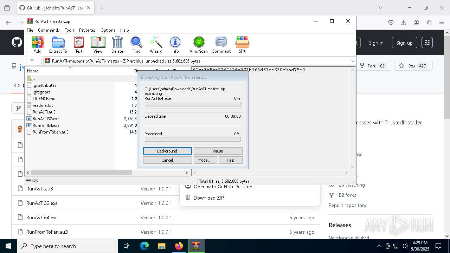This screenshot has width=450, height=253.
Task: Run VirusScan on the archive
Action: 199,45
